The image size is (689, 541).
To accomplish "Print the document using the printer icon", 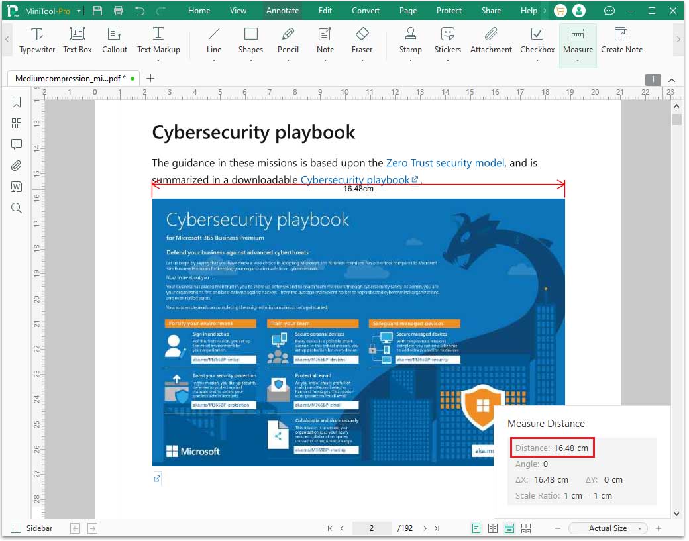I will pos(119,11).
